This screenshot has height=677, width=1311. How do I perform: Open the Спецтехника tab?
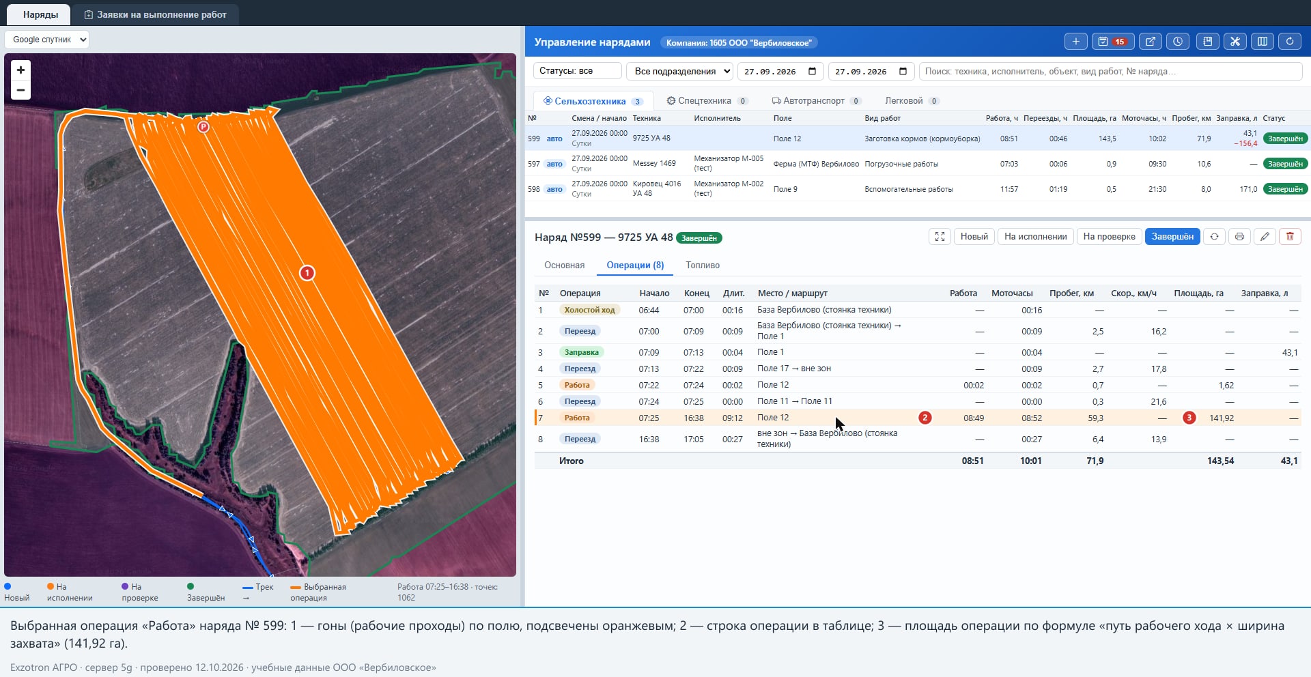point(707,101)
